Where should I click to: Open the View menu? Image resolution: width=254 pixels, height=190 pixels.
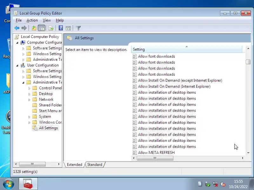(x=47, y=20)
